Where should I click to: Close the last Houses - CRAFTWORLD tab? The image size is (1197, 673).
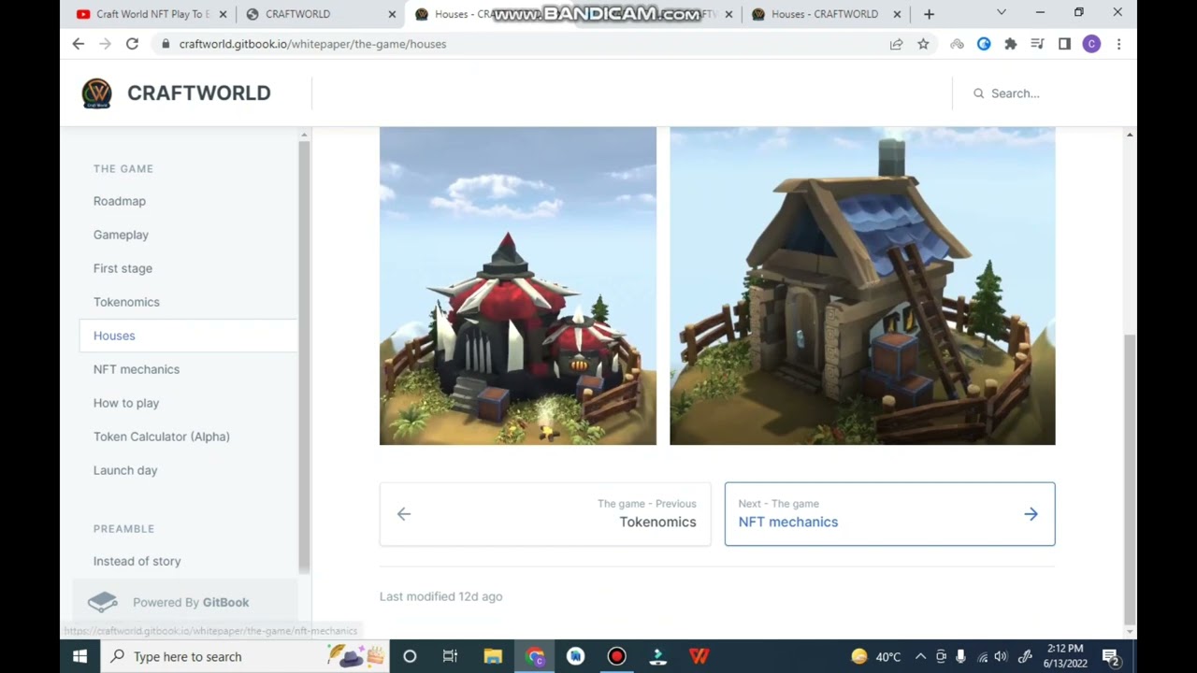(x=897, y=14)
